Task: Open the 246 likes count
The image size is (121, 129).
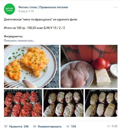Action: tap(26, 127)
